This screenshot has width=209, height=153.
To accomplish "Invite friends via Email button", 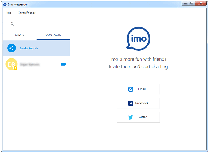I will point(138,89).
